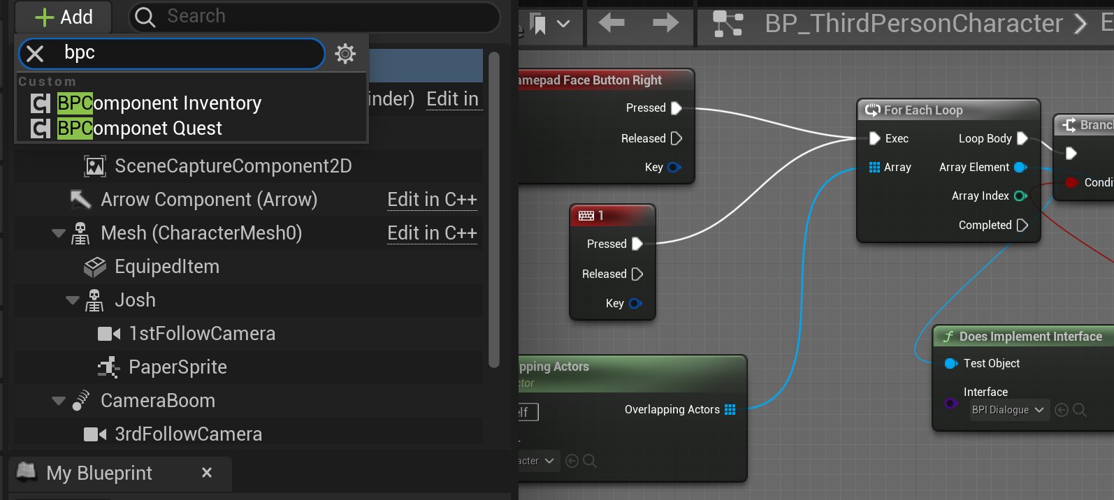The image size is (1114, 500).
Task: Click the SceneCaptureComponent2D icon
Action: [94, 166]
